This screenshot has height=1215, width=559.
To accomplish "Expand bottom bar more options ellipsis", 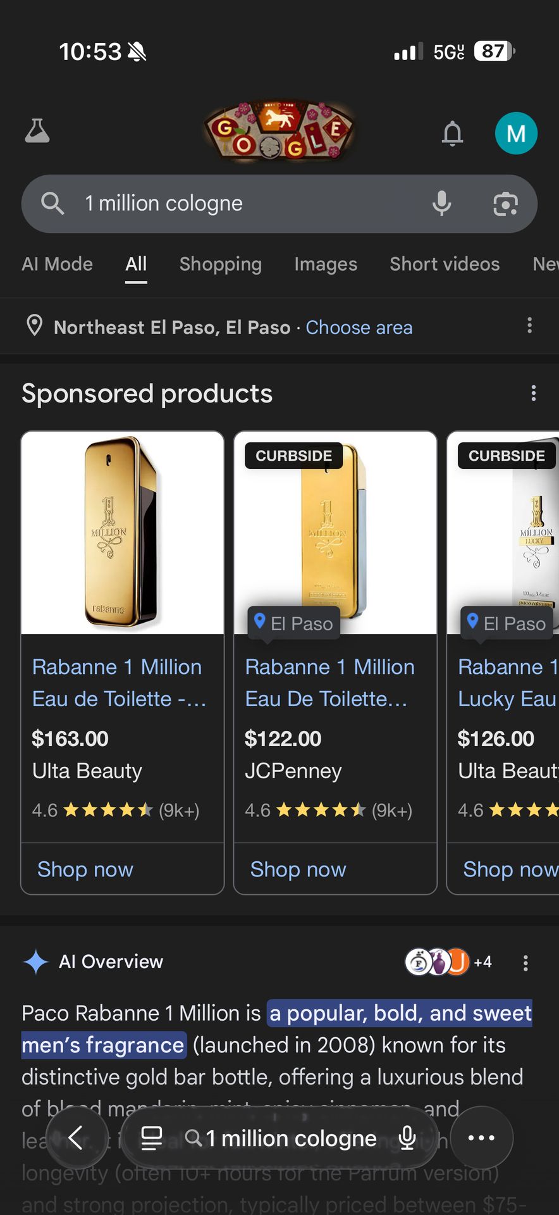I will coord(481,1138).
